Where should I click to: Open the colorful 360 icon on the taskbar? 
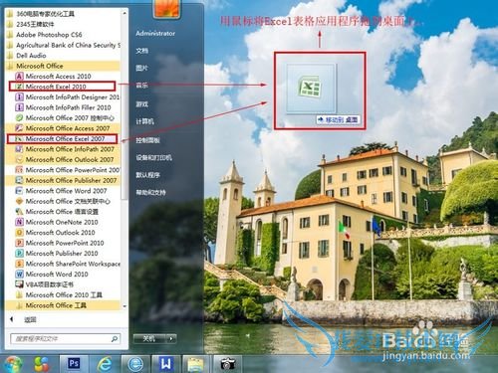42,364
